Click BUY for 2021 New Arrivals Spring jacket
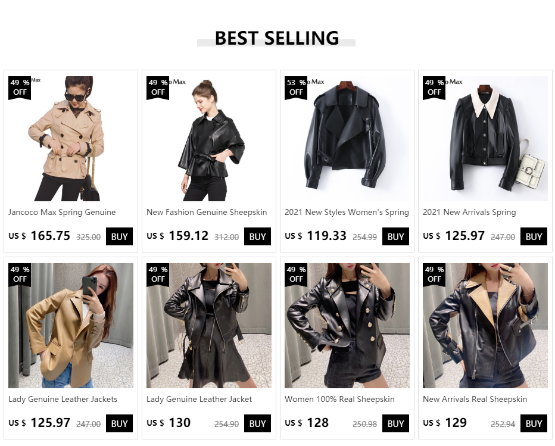The width and height of the screenshot is (555, 446). pyautogui.click(x=534, y=236)
